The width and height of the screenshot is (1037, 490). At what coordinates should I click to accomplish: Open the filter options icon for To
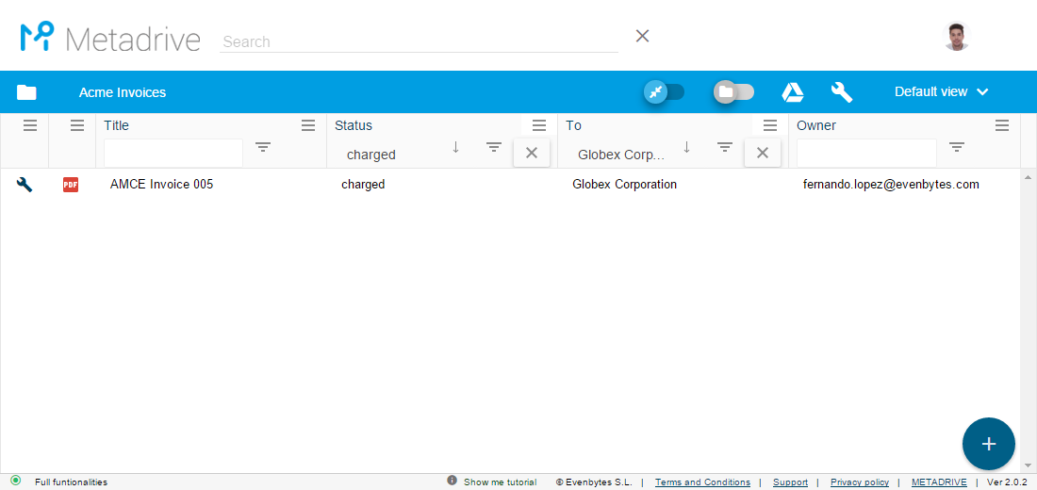pyautogui.click(x=725, y=147)
